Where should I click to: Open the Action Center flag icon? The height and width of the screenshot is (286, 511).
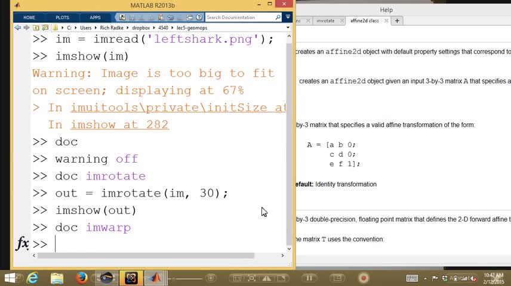click(x=435, y=278)
